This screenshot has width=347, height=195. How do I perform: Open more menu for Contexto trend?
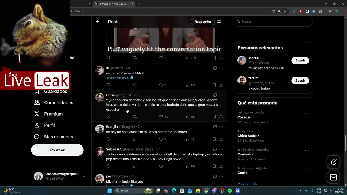307,150
